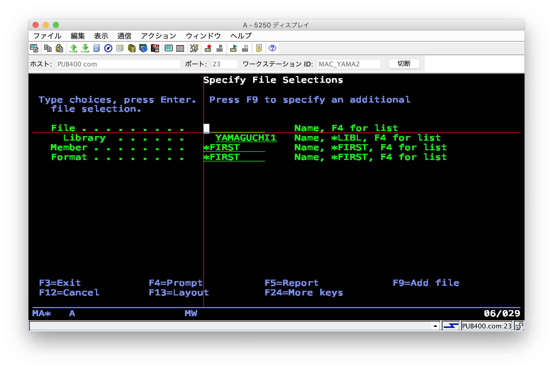
Task: Click the Library field showing YAMAGUCHI1
Action: [246, 138]
